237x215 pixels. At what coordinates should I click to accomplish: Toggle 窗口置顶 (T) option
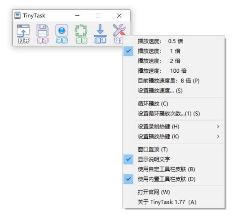coord(173,150)
